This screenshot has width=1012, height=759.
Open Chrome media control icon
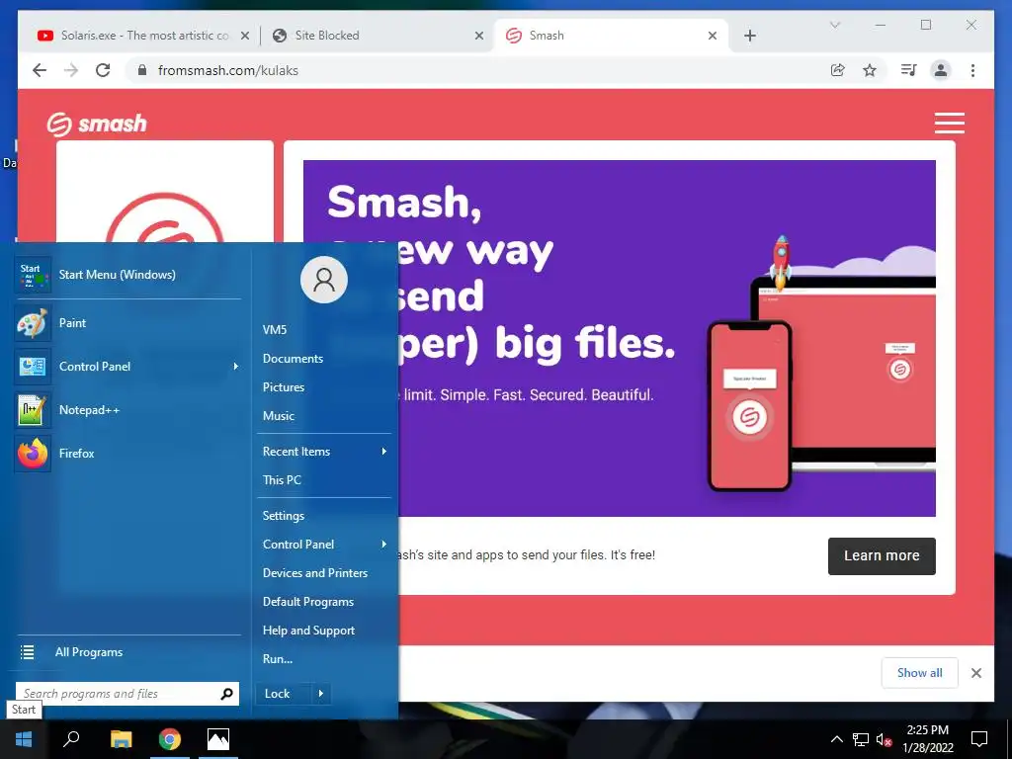pos(909,70)
